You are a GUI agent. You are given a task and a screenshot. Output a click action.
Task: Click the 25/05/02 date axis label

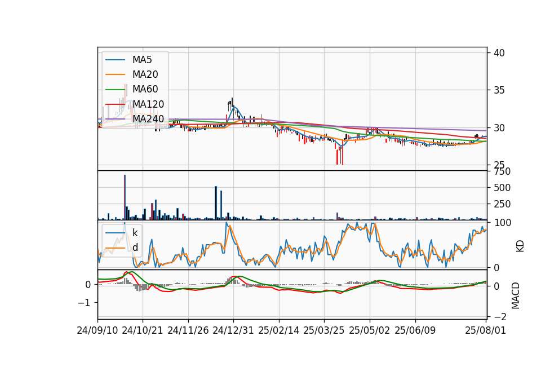[x=370, y=330]
